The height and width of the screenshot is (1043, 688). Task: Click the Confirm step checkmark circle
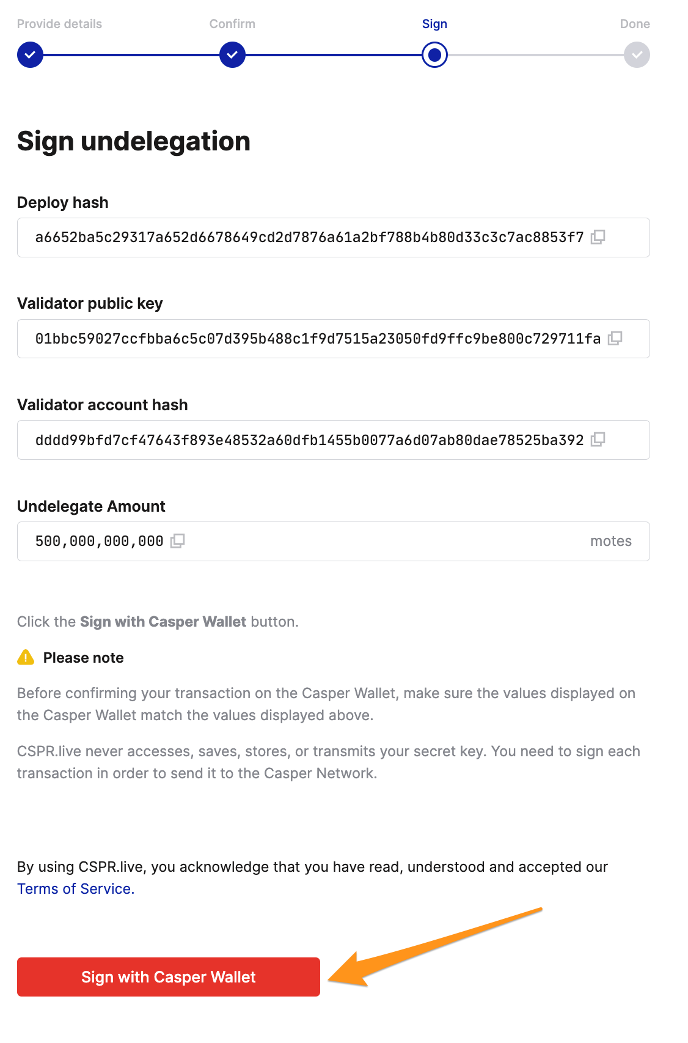[232, 55]
